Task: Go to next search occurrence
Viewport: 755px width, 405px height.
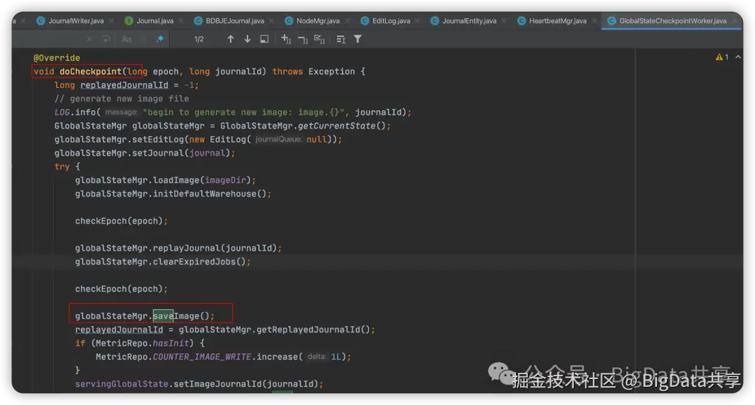Action: [x=247, y=39]
